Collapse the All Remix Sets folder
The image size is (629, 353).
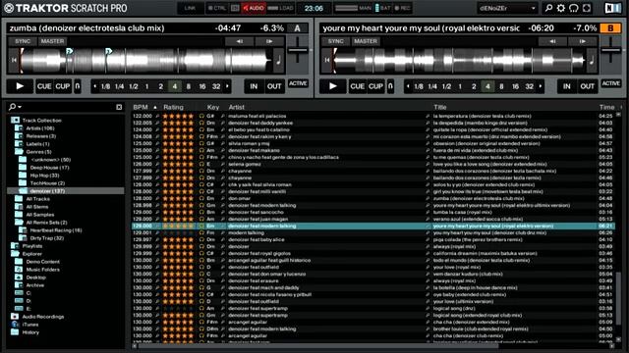tap(19, 223)
